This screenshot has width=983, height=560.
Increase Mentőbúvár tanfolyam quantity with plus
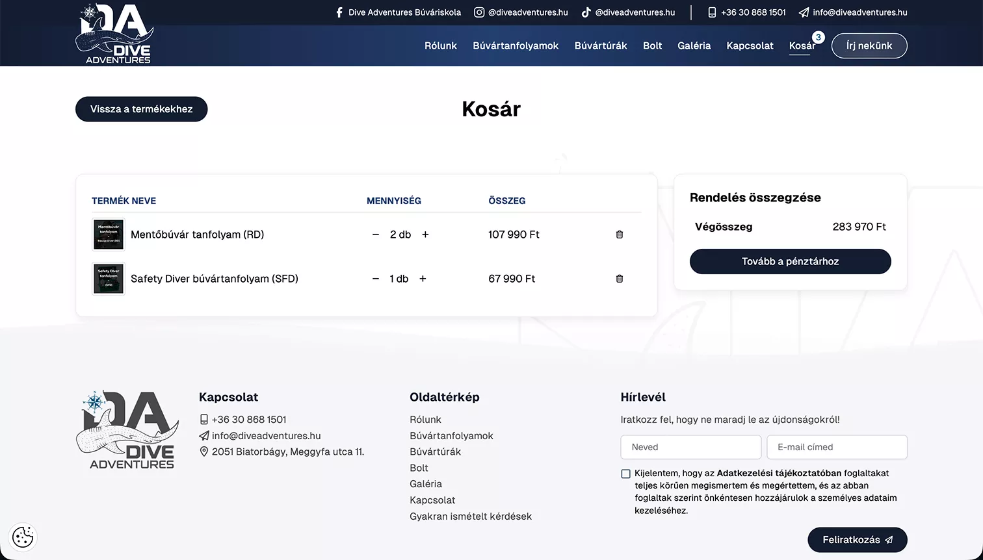425,235
